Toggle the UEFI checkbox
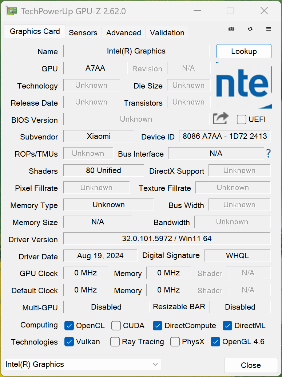This screenshot has width=282, height=377. coord(242,119)
